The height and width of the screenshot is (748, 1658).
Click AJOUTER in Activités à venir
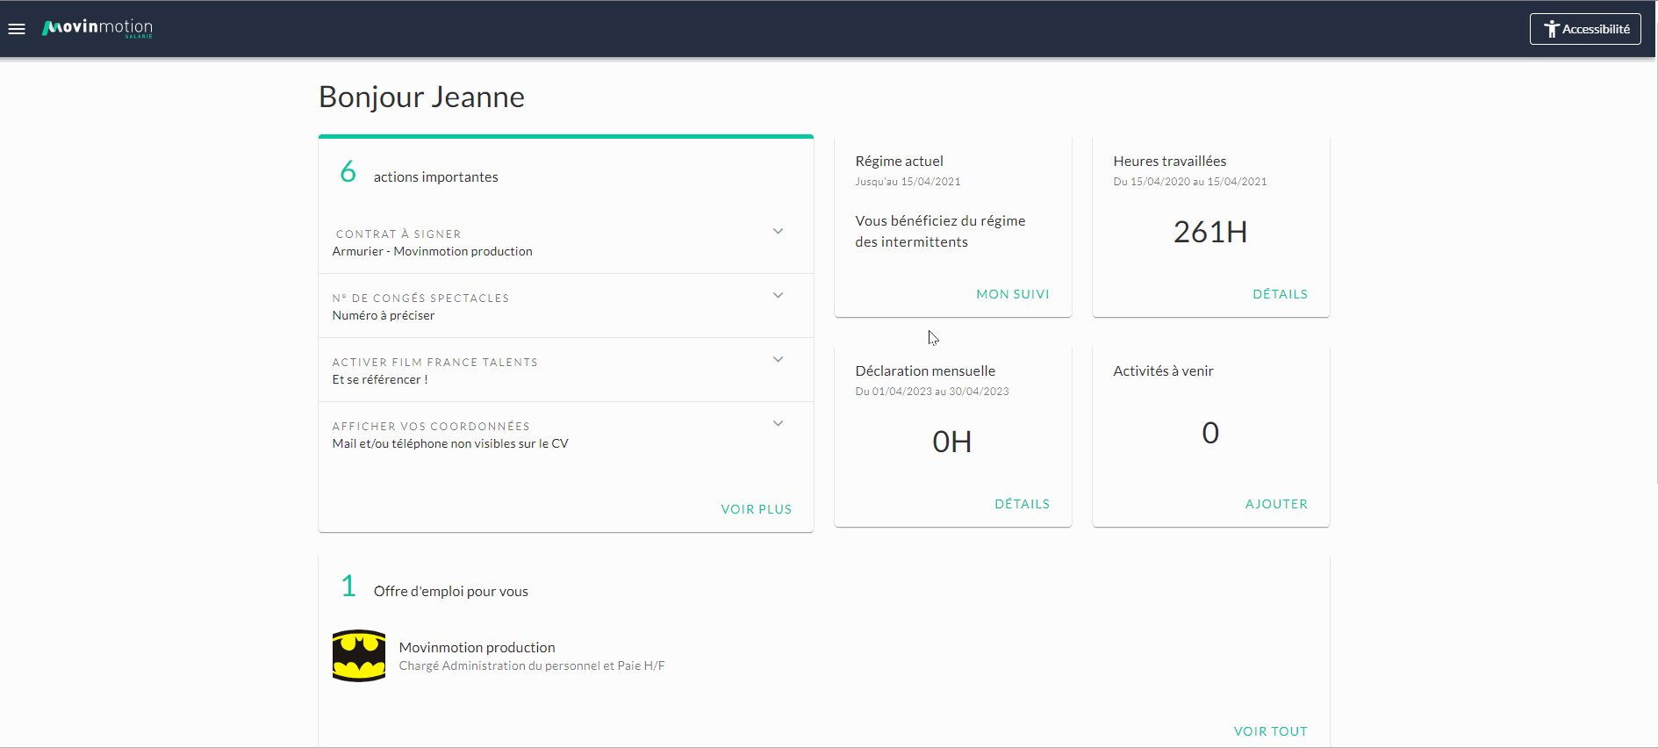coord(1276,504)
